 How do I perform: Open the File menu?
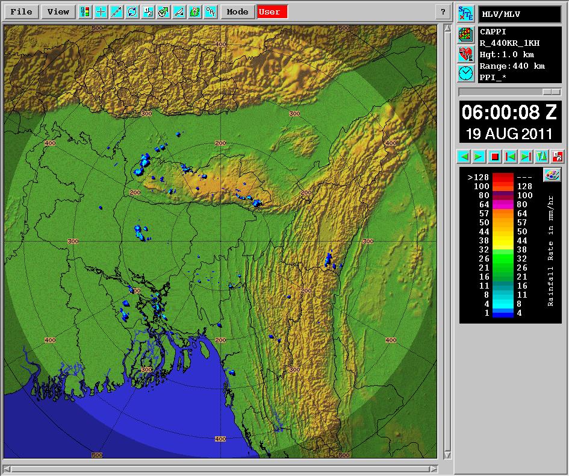pyautogui.click(x=22, y=11)
